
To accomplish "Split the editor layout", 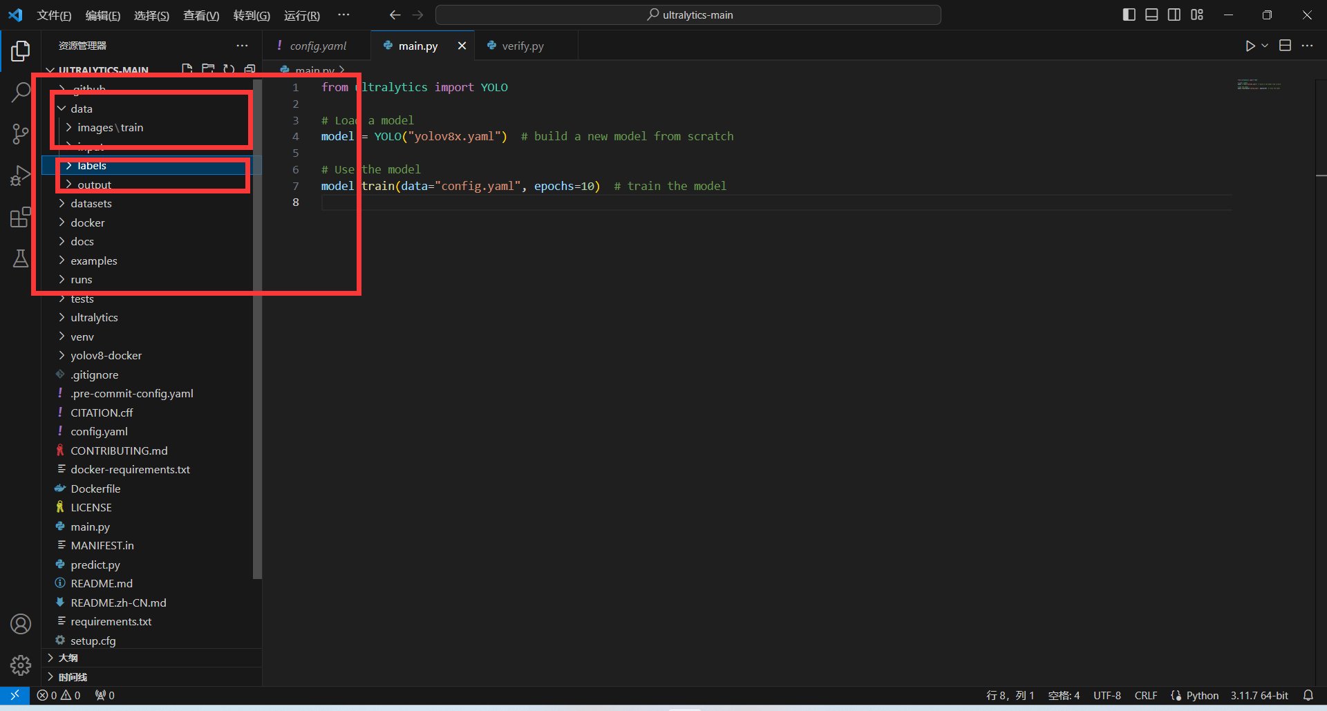I will 1286,46.
